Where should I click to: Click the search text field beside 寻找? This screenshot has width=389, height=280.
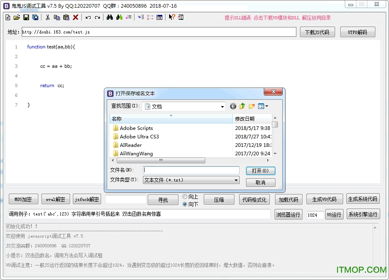point(126,199)
